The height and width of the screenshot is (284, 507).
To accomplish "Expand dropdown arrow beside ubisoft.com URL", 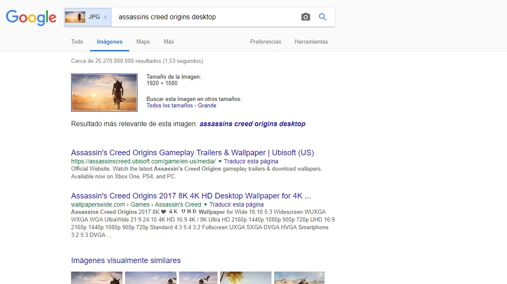I will (220, 161).
